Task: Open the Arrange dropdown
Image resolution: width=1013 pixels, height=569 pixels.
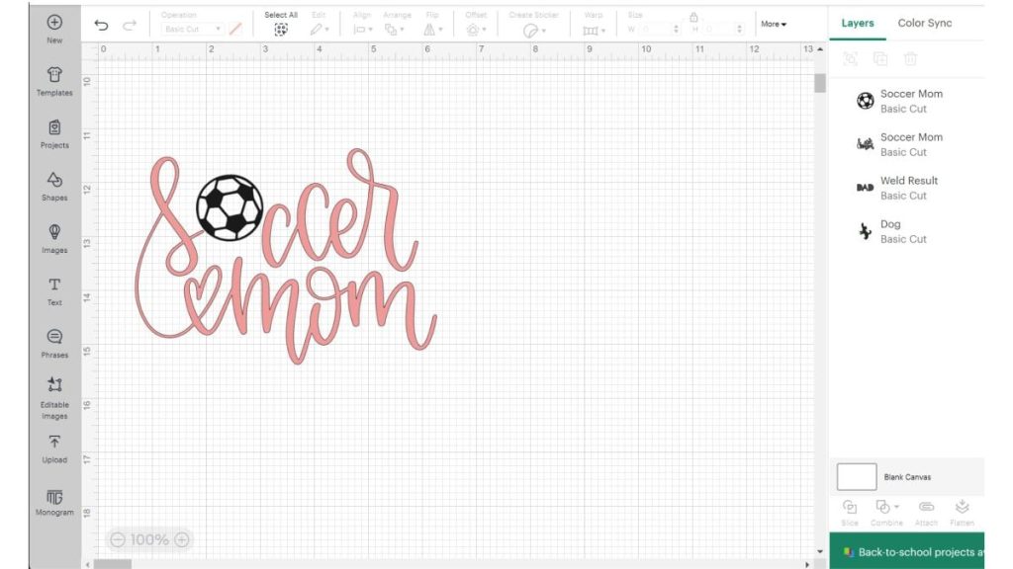Action: click(394, 30)
